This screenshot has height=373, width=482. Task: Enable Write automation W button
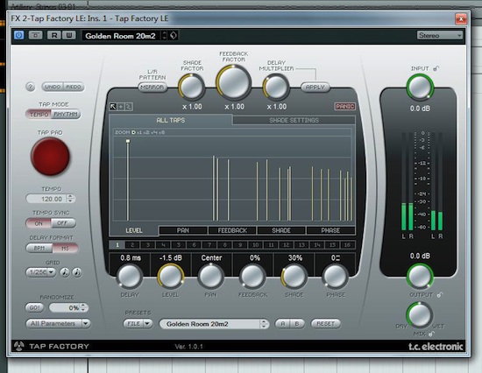pos(69,35)
